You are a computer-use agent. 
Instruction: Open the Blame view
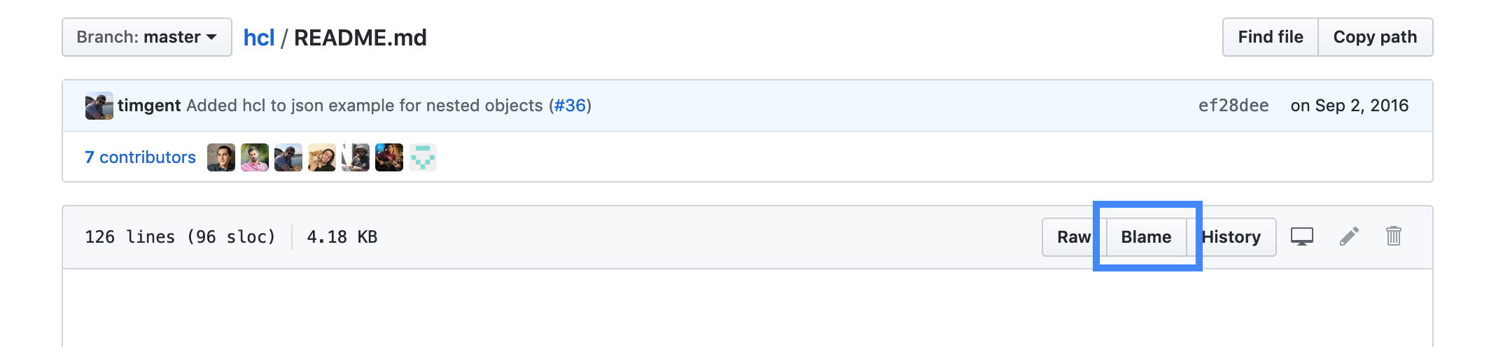[1146, 237]
